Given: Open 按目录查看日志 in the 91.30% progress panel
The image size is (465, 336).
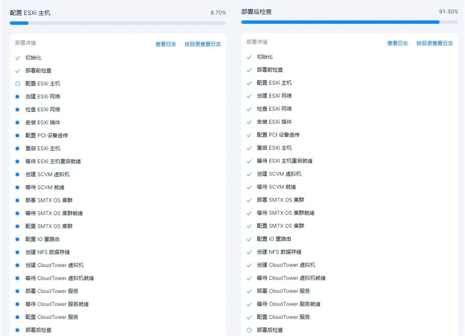Looking at the screenshot, I should tap(434, 43).
